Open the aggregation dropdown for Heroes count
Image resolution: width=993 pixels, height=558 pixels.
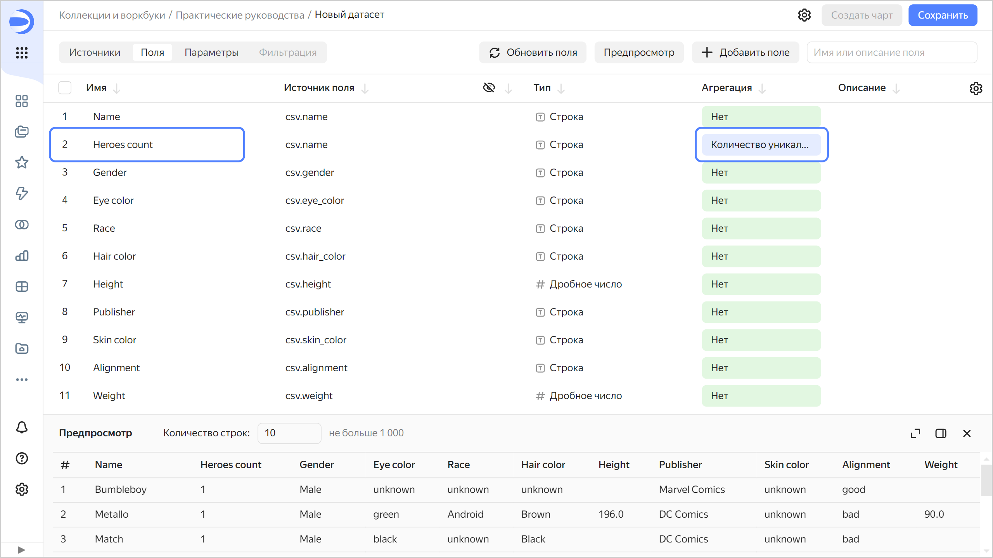coord(761,145)
